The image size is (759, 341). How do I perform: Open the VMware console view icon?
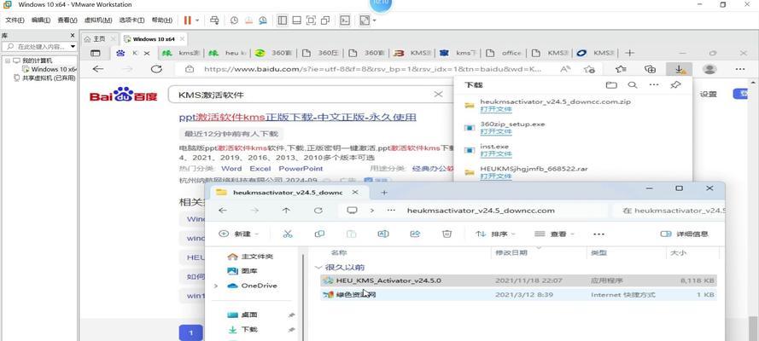(x=345, y=20)
